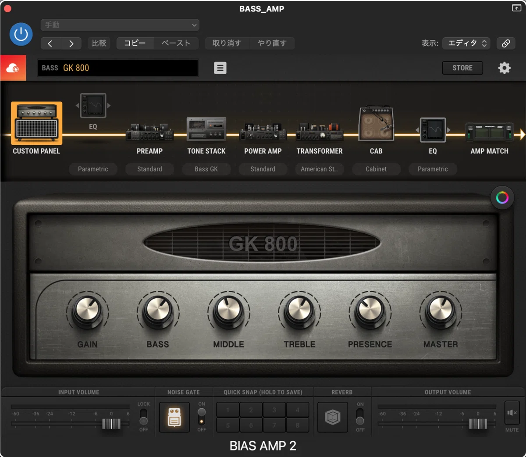The width and height of the screenshot is (526, 457).
Task: Click the GAIN knob
Action: tap(87, 312)
